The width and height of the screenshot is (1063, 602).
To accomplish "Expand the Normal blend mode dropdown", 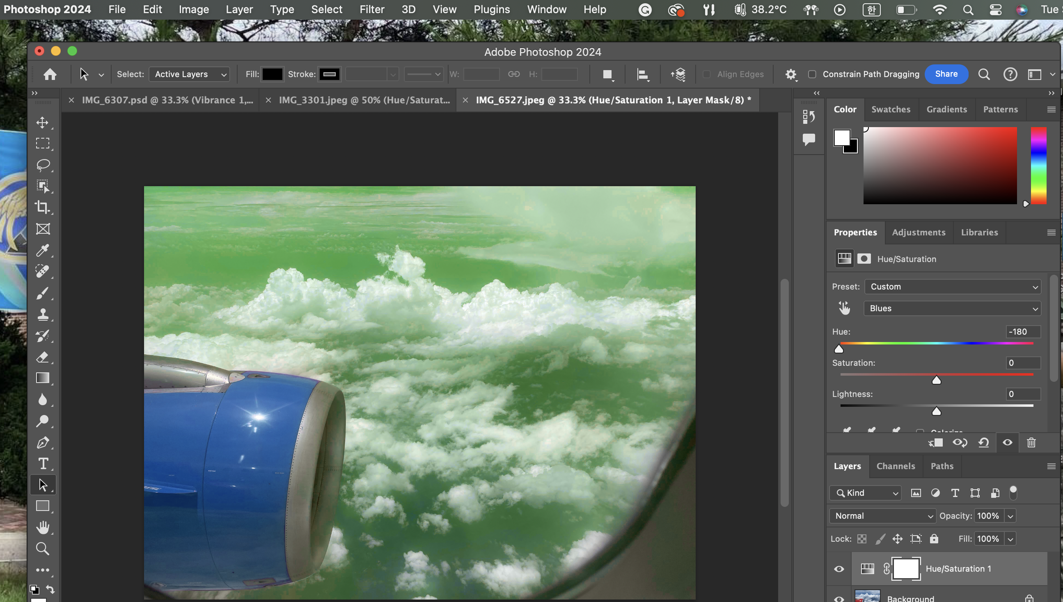I will pos(882,516).
